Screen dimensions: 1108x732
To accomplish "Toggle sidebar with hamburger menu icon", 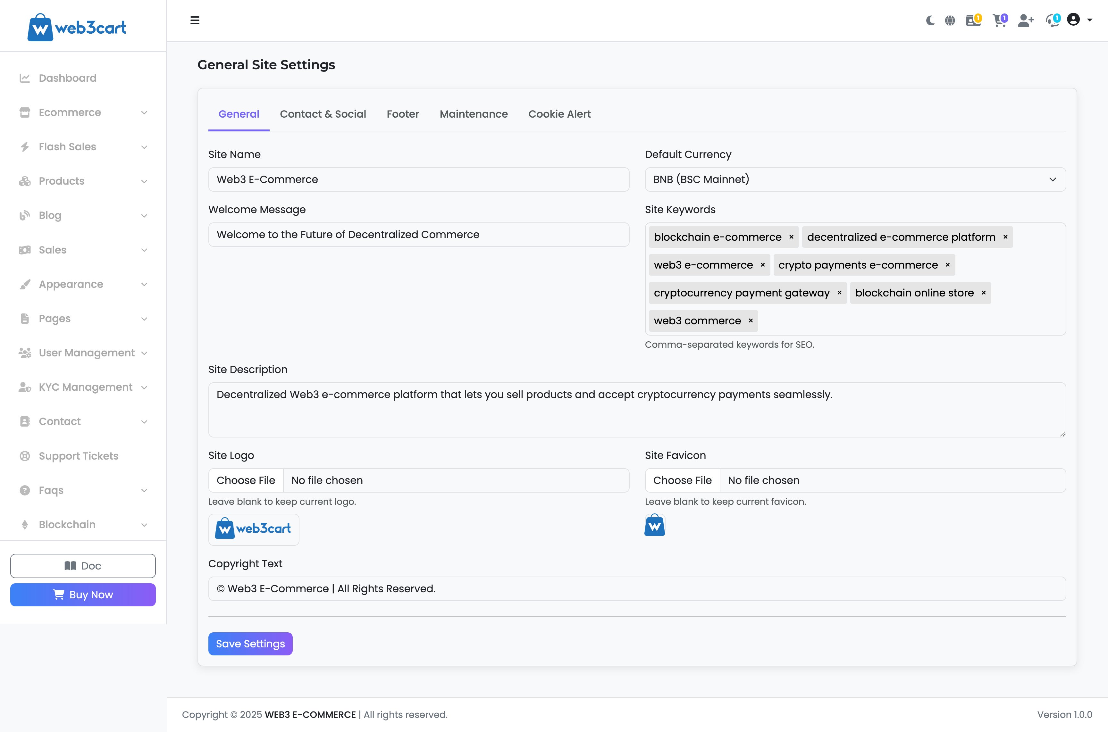I will pyautogui.click(x=195, y=20).
